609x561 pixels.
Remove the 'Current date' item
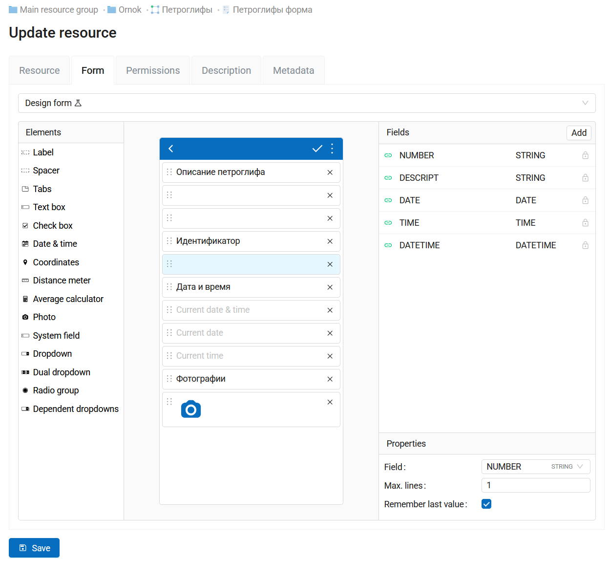click(330, 333)
